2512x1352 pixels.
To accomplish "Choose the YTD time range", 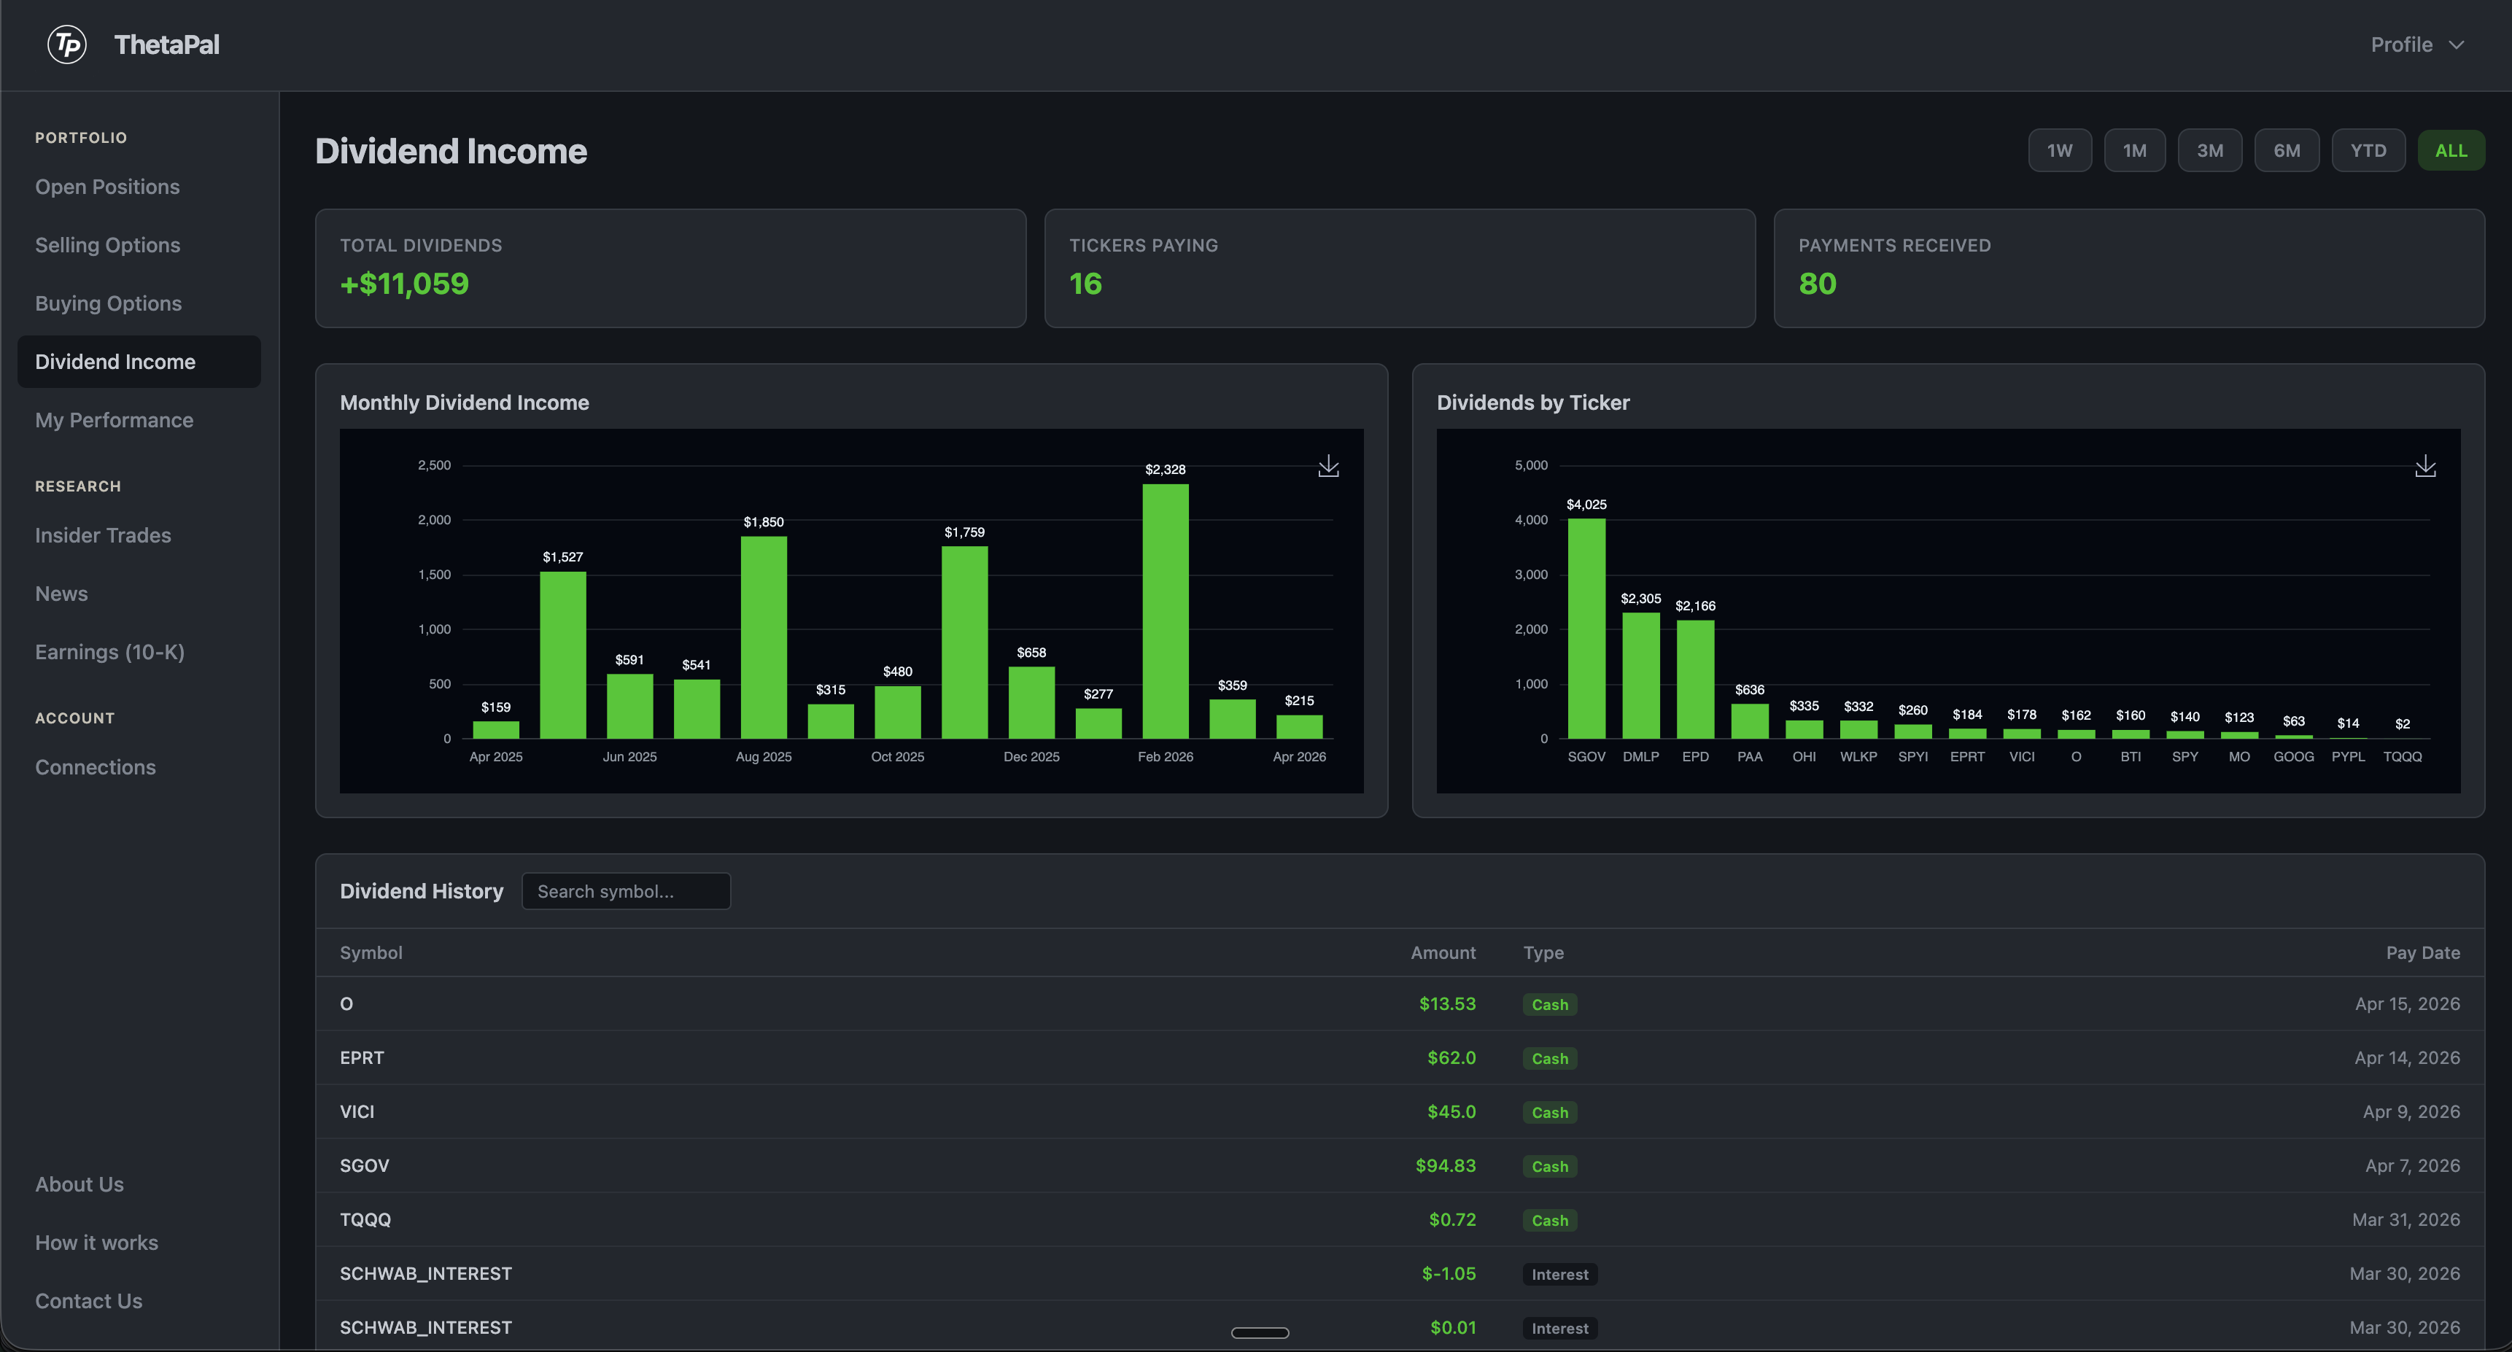I will (2368, 150).
